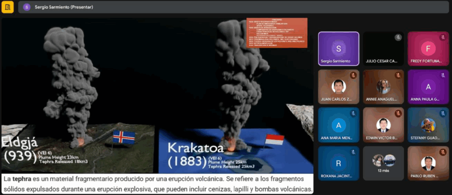This screenshot has height=195, width=452.
Task: Expand the "13 más" participants tile
Action: (x=383, y=163)
